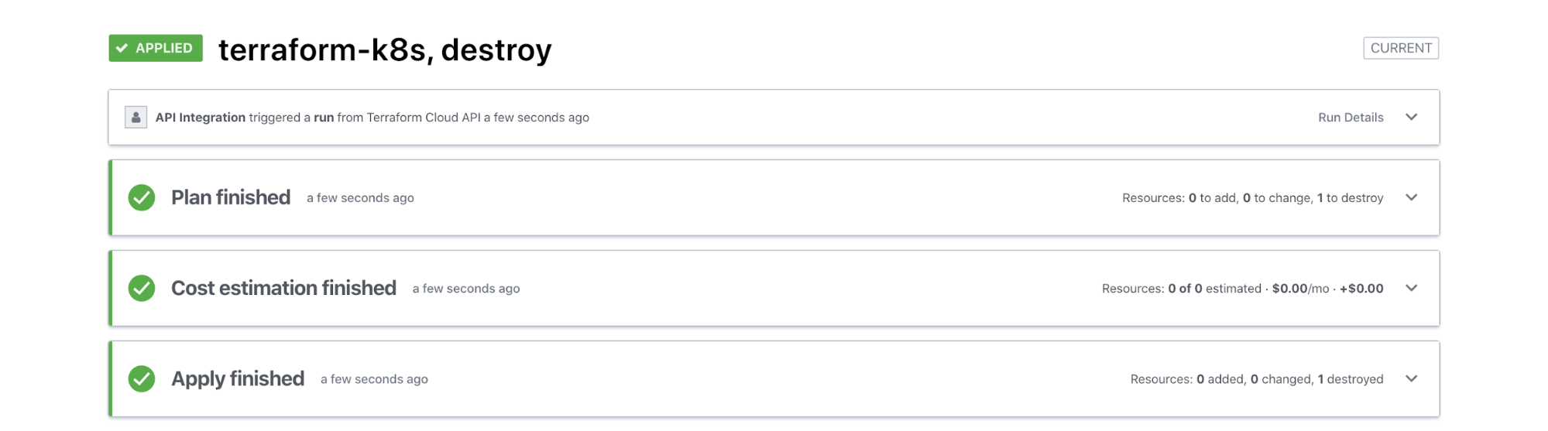Click the CURRENT badge
1548x431 pixels.
pos(1400,48)
